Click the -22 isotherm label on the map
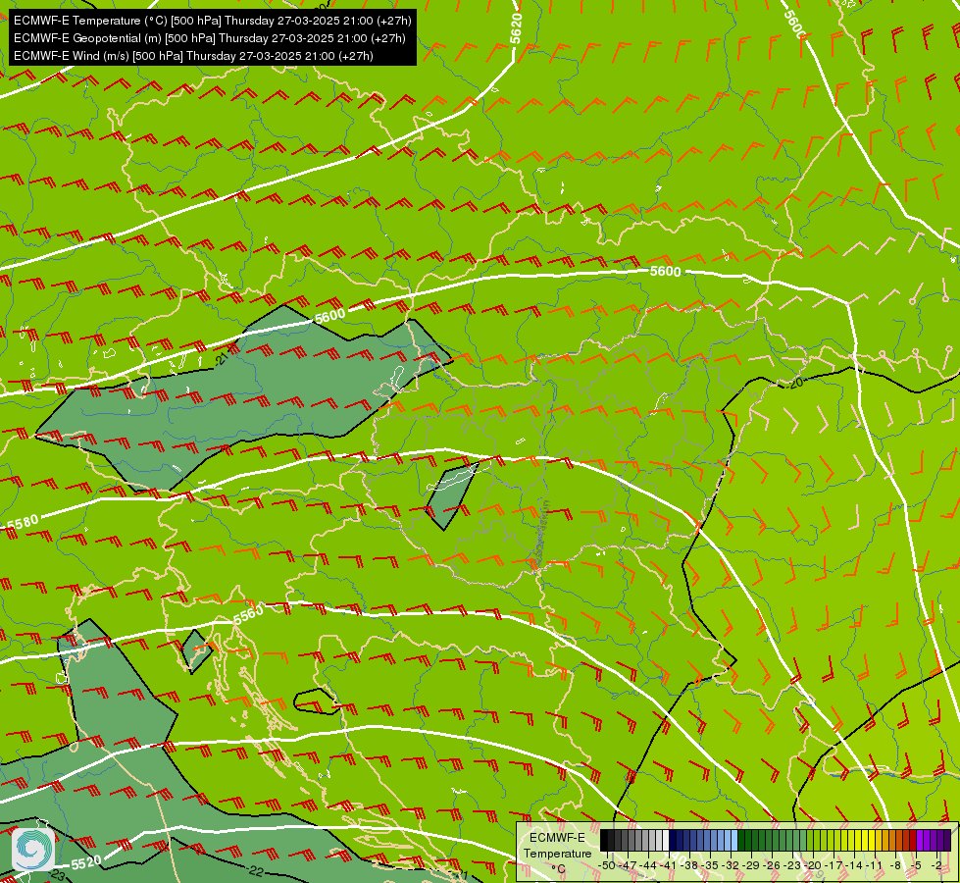This screenshot has width=960, height=883. point(257,870)
